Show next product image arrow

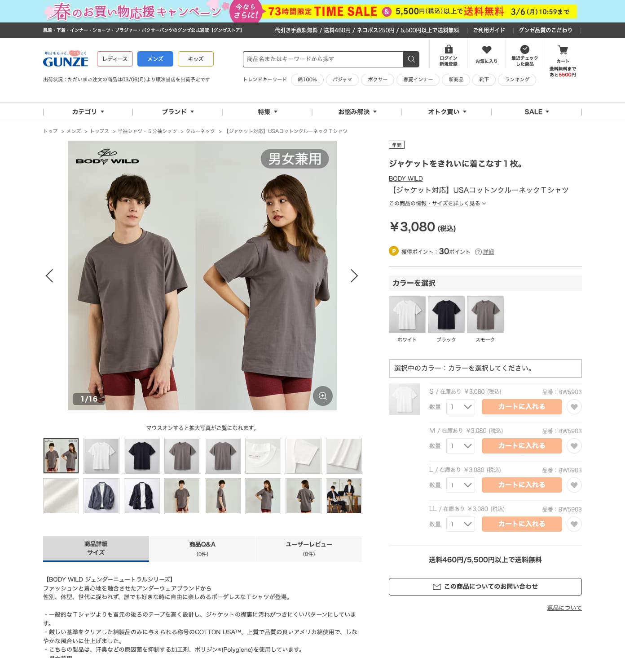click(354, 276)
